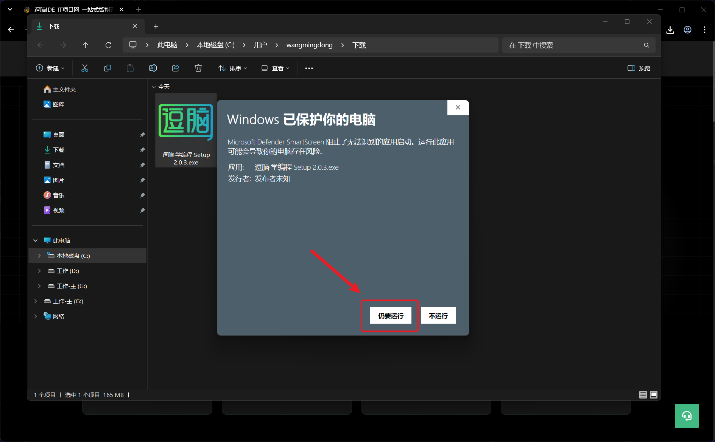Open the three-dot more options menu in Explorer
Viewport: 715px width, 442px height.
[x=309, y=68]
